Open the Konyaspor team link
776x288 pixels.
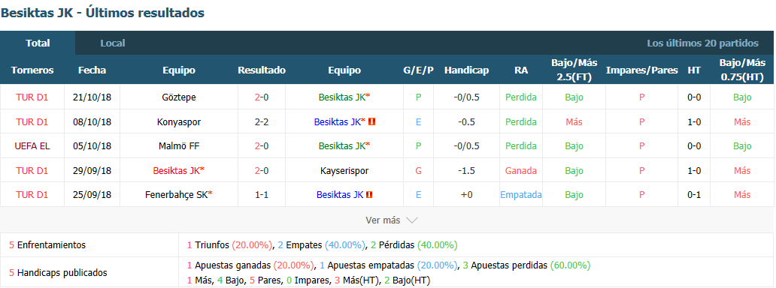pyautogui.click(x=179, y=121)
